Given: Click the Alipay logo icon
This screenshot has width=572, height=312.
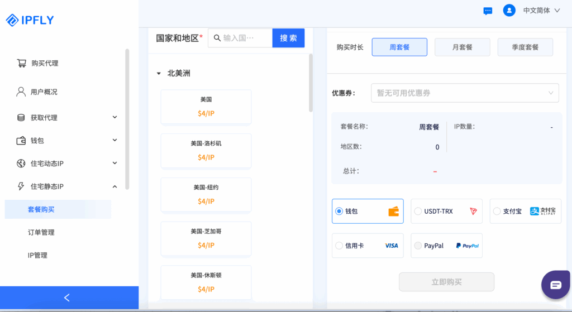Looking at the screenshot, I should [543, 211].
